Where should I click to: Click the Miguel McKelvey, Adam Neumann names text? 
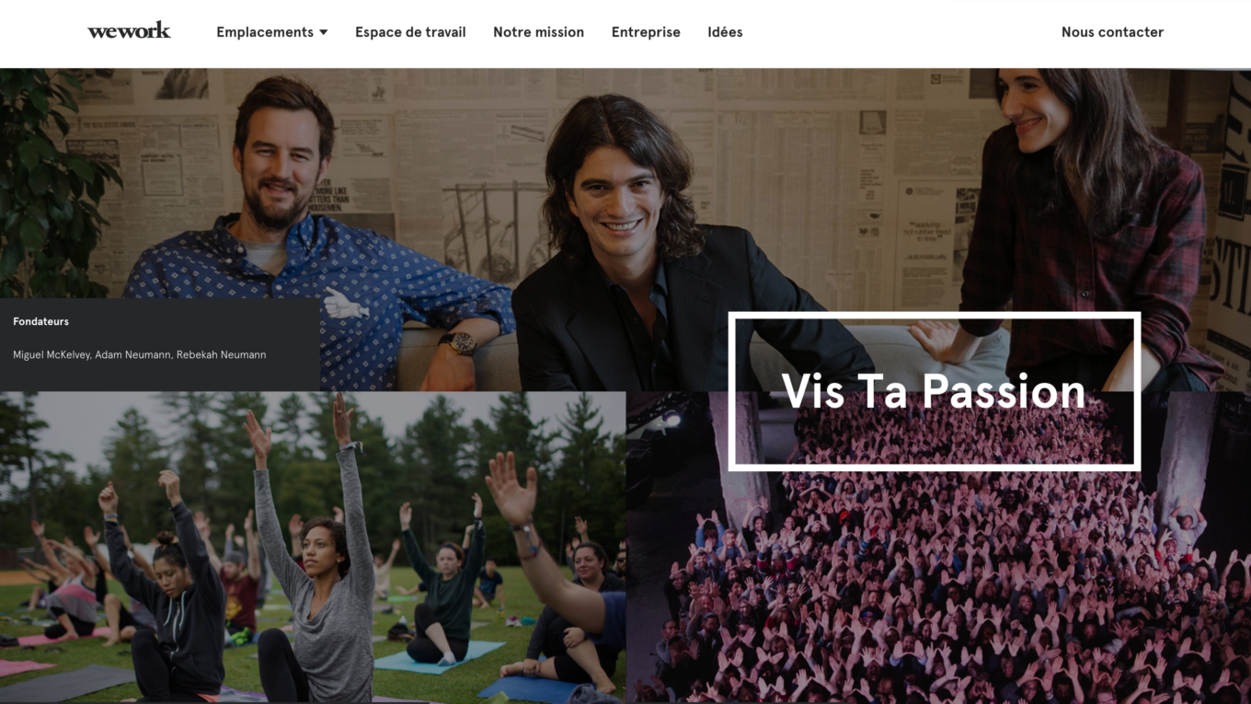(x=92, y=354)
